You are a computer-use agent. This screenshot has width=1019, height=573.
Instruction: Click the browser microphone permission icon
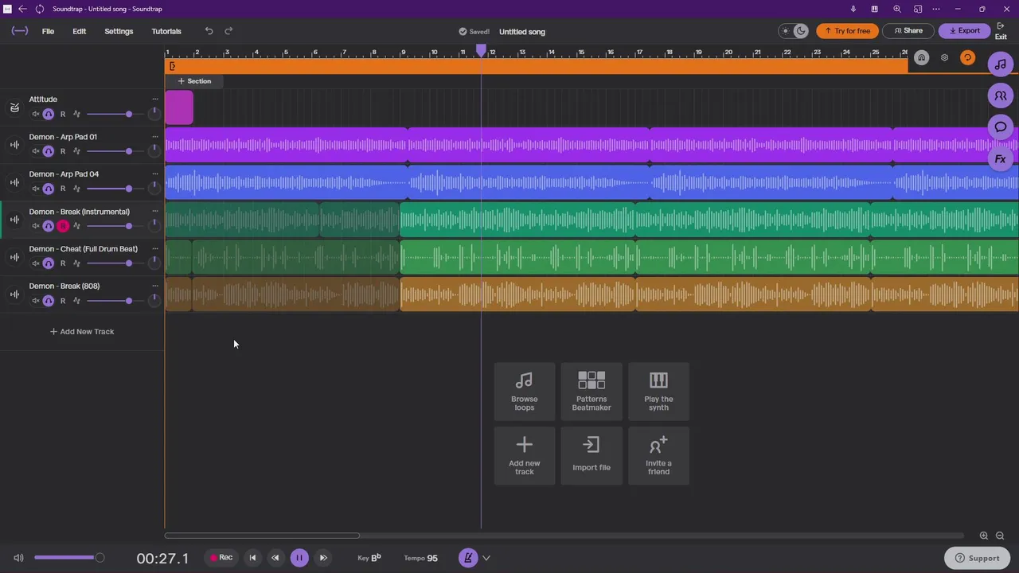pyautogui.click(x=853, y=9)
